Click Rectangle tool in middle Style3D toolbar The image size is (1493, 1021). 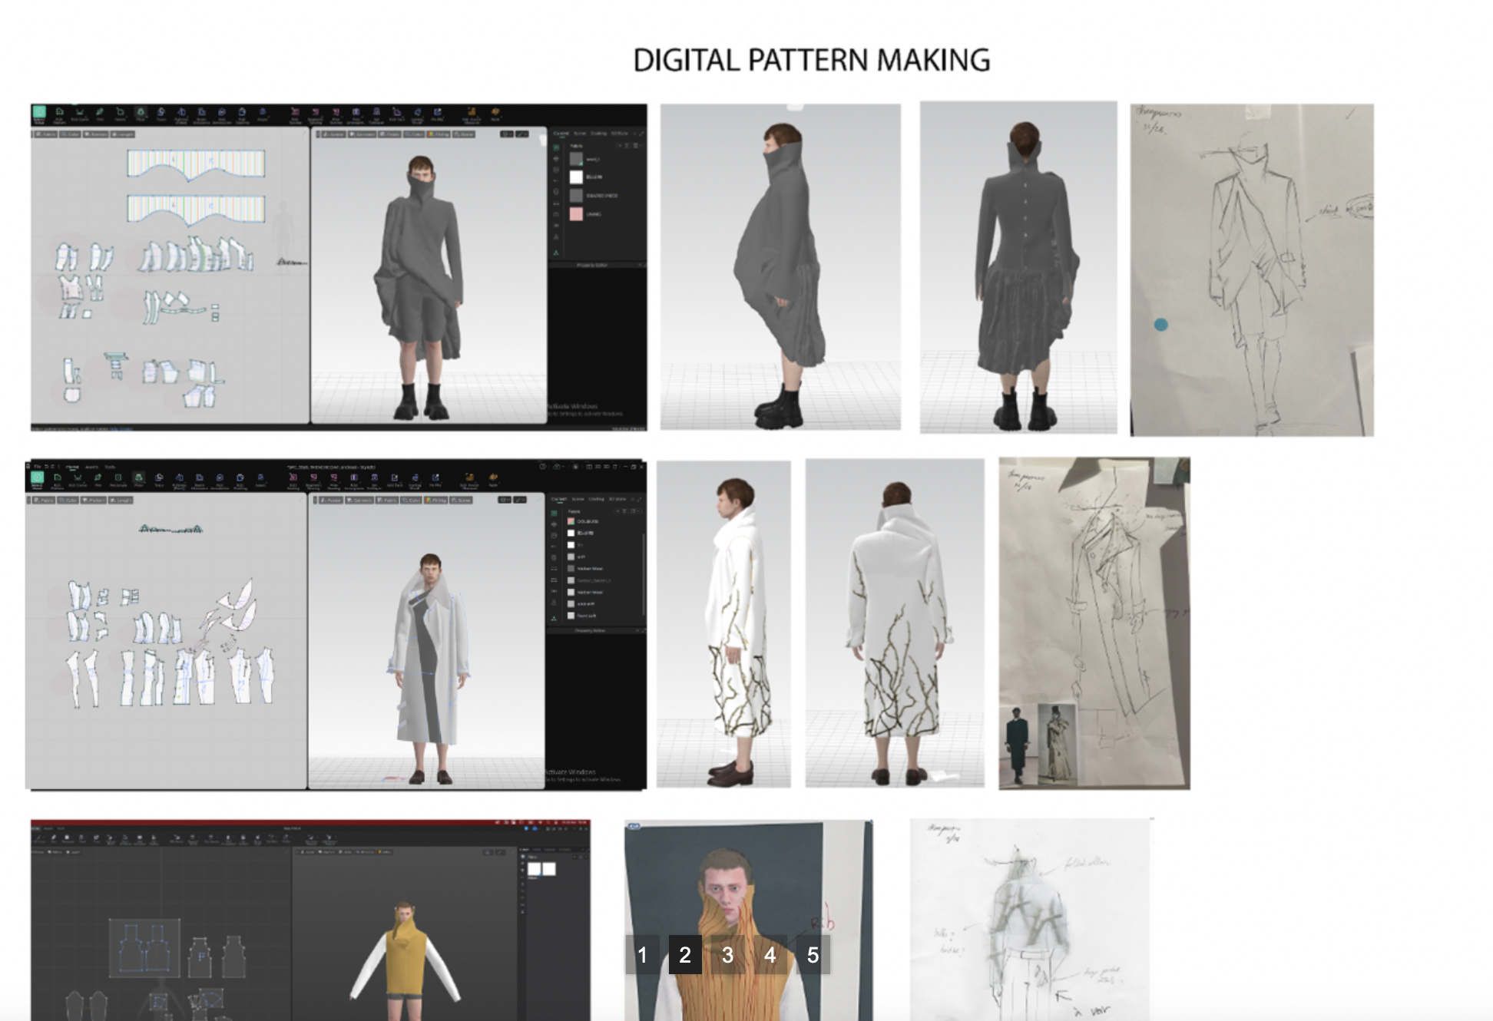click(118, 477)
